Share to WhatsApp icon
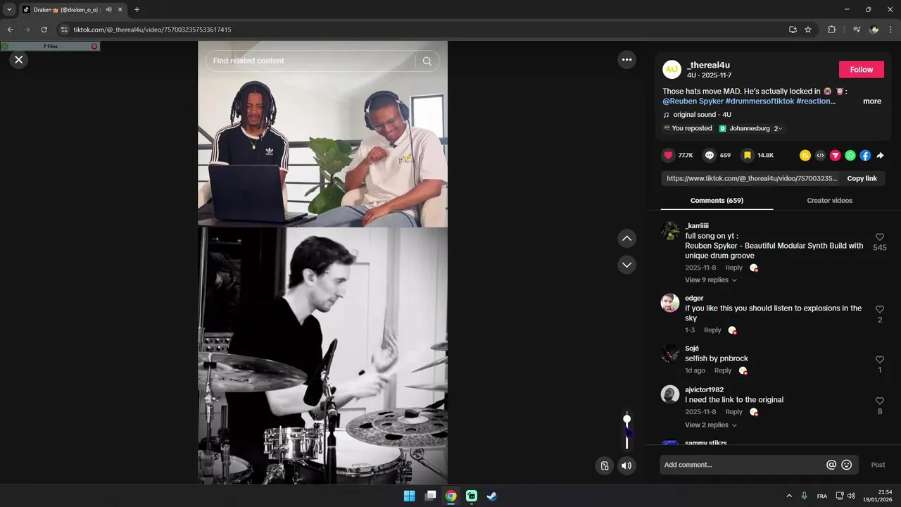Image resolution: width=901 pixels, height=507 pixels. point(850,156)
